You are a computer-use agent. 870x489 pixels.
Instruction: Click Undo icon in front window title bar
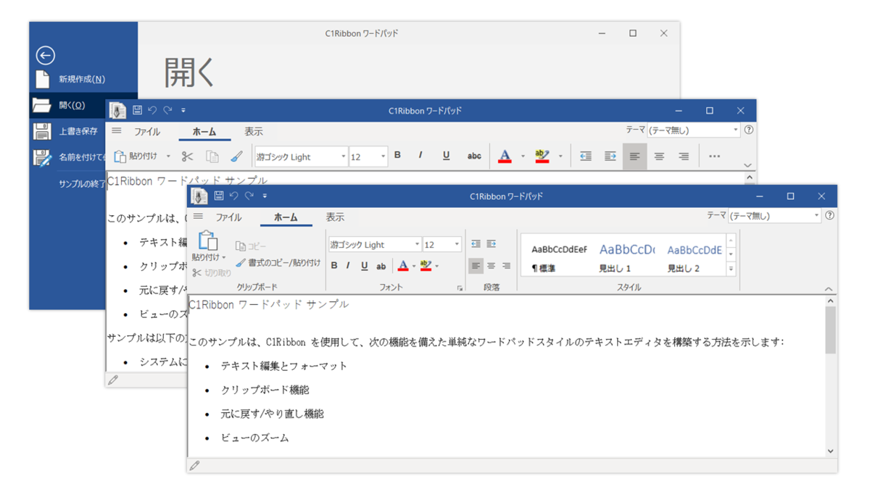(233, 196)
